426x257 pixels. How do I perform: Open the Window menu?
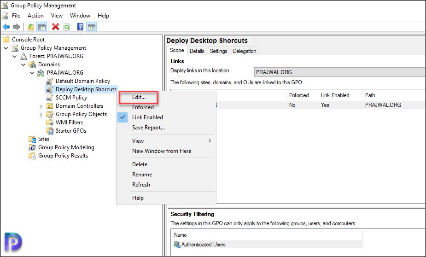tap(80, 16)
